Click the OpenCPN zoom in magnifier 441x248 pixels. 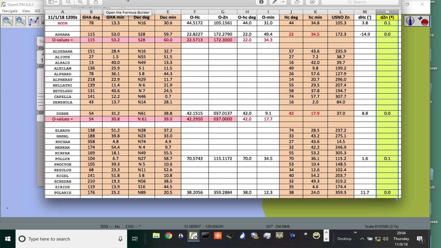tap(7, 21)
